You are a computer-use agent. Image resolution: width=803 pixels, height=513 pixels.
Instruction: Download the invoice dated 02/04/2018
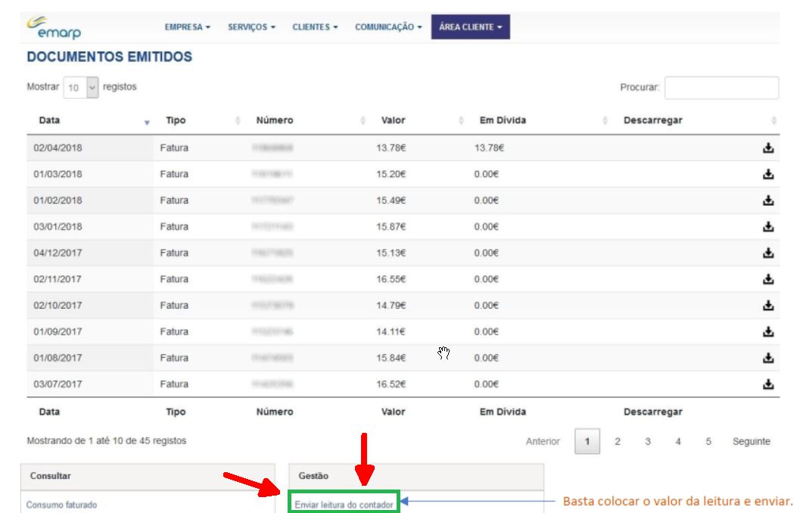coord(767,148)
